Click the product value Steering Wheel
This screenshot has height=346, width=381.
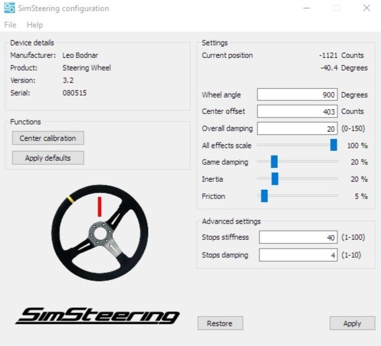tap(87, 68)
